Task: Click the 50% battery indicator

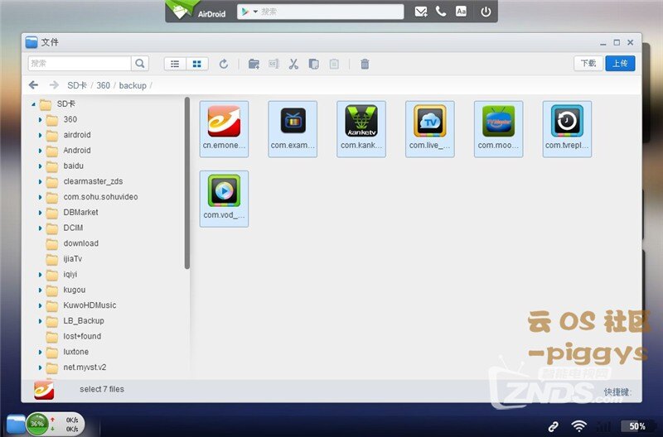Action: (636, 426)
